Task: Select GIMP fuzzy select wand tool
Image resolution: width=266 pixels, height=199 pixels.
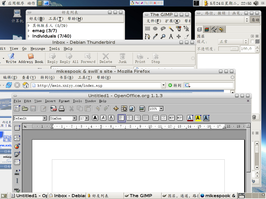Action: point(171,29)
